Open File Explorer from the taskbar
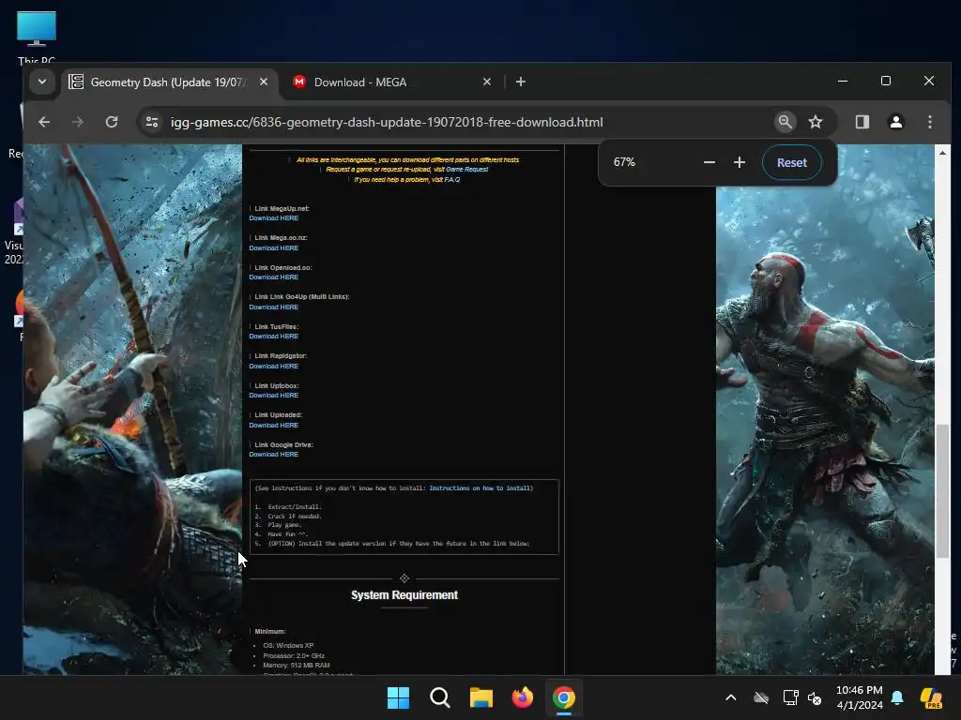Image resolution: width=961 pixels, height=720 pixels. (481, 697)
